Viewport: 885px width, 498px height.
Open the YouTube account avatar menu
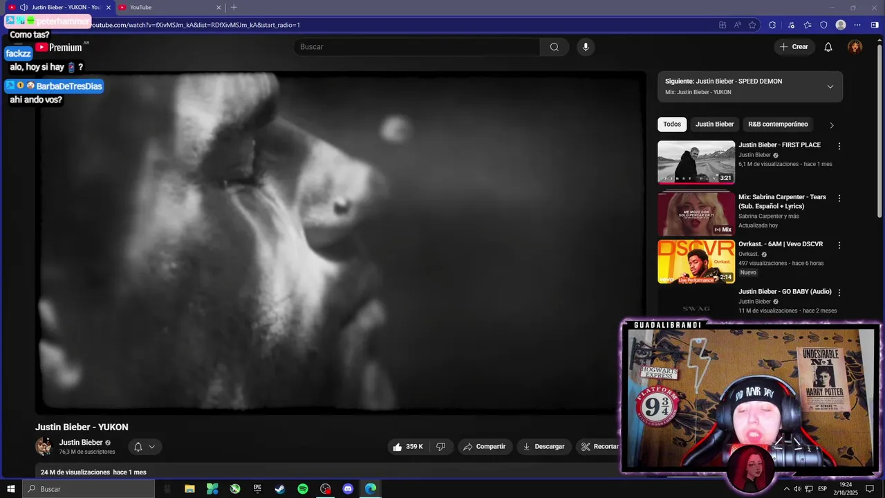coord(855,47)
